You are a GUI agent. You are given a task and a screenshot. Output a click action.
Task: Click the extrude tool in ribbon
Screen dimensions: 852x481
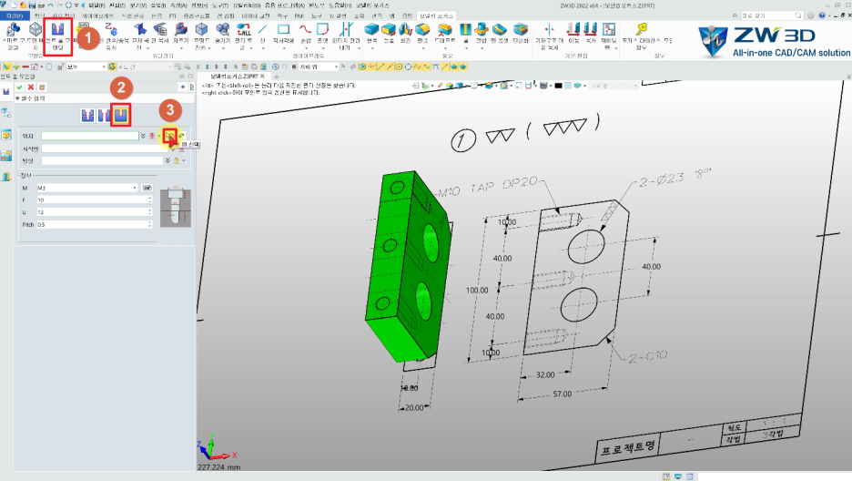click(389, 30)
